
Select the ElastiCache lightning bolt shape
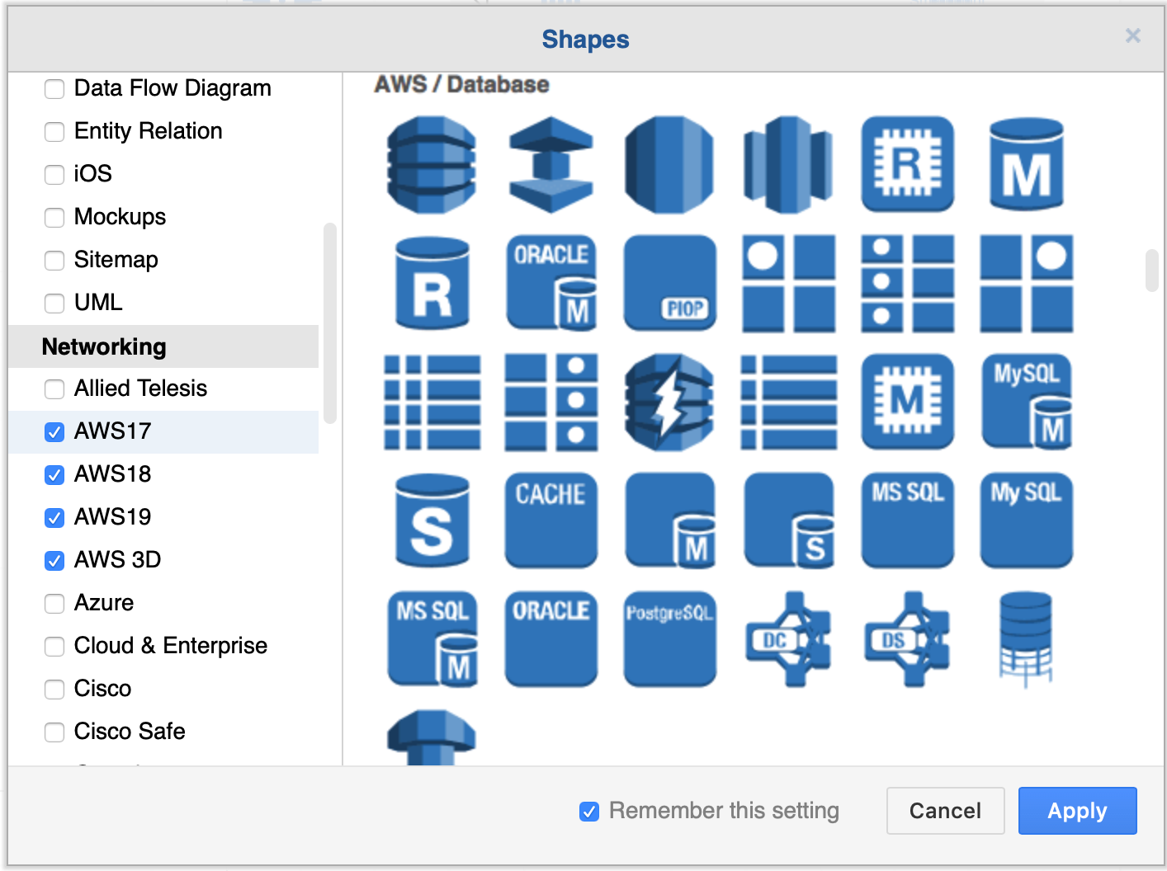(x=669, y=403)
